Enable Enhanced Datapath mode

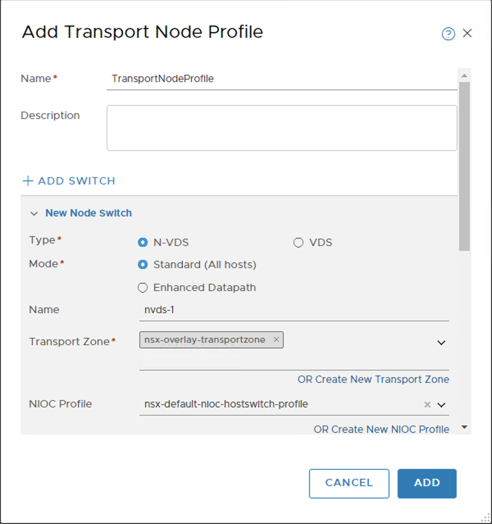143,287
